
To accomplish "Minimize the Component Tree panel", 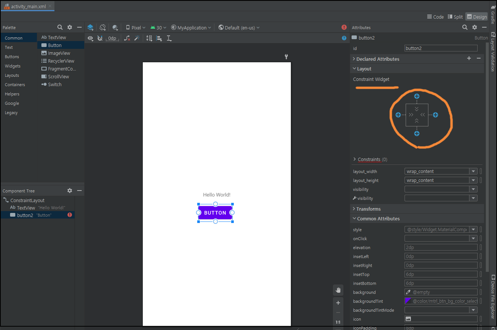I will pyautogui.click(x=79, y=191).
